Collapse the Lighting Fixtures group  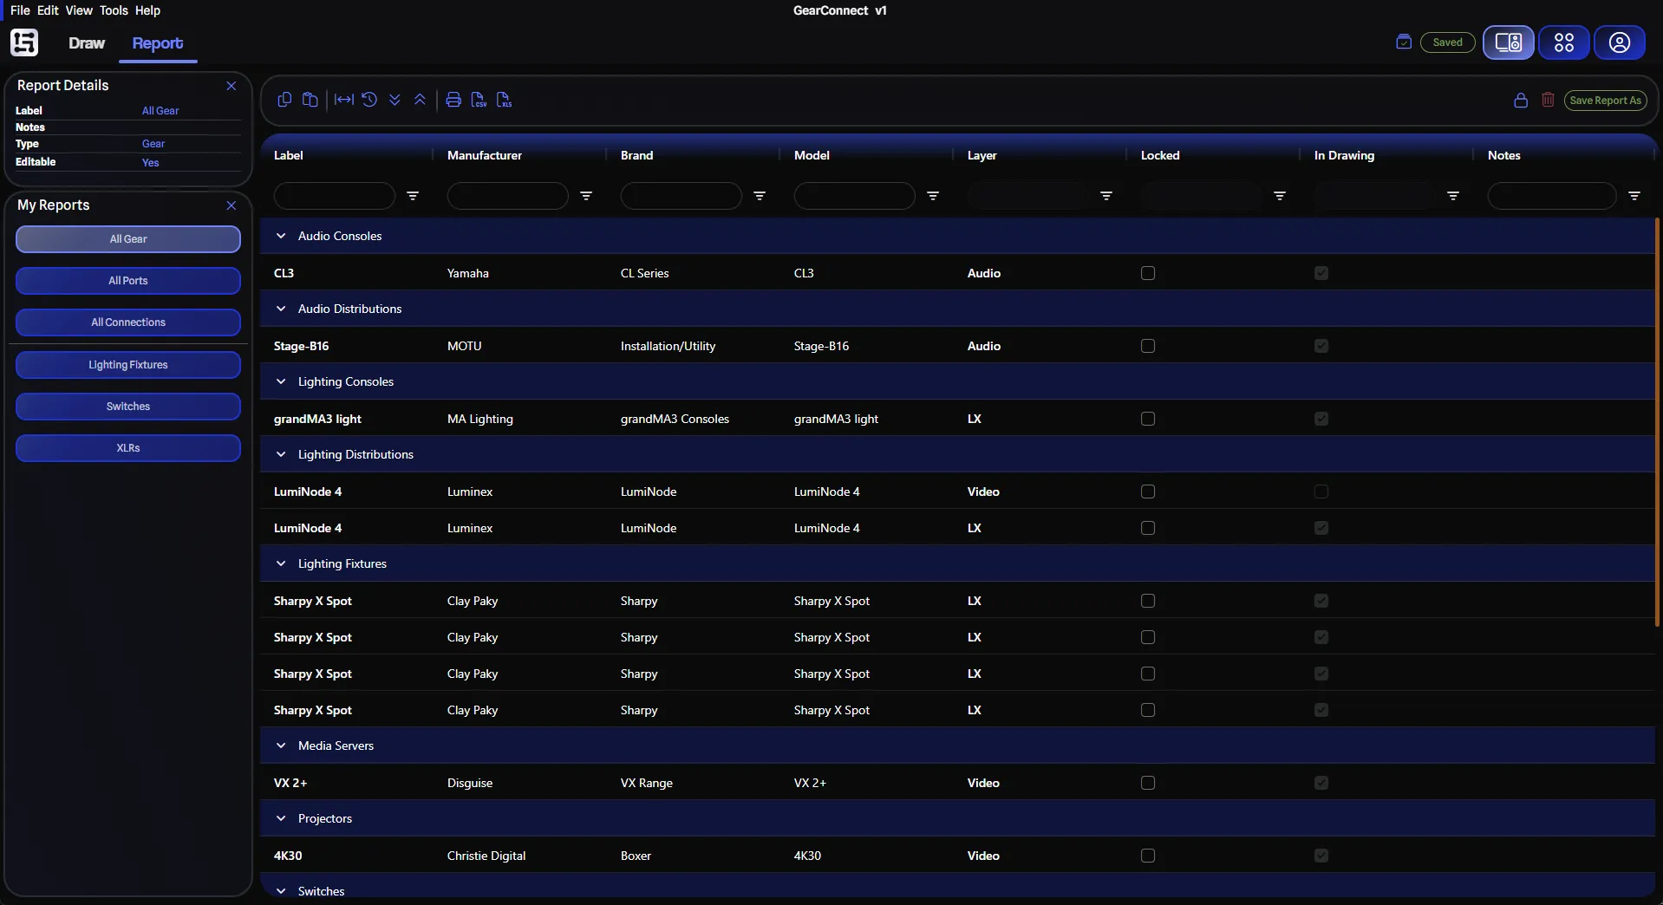(281, 563)
